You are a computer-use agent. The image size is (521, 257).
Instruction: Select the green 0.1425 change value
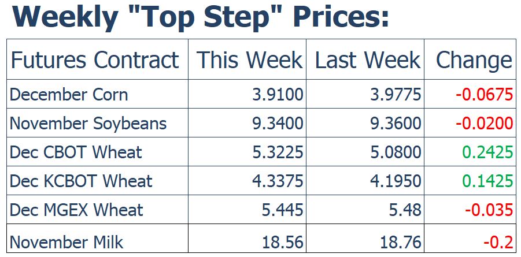point(487,181)
